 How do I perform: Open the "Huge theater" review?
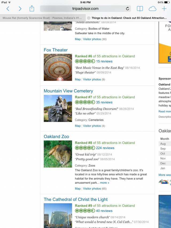85,72
